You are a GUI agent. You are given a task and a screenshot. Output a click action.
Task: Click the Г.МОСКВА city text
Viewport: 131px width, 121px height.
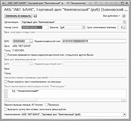pos(18,50)
